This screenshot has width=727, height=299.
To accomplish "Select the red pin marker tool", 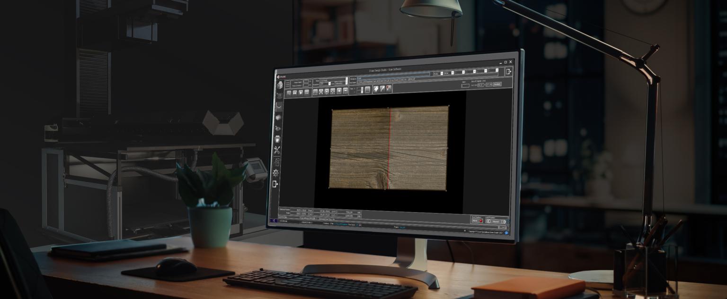I will (388, 89).
